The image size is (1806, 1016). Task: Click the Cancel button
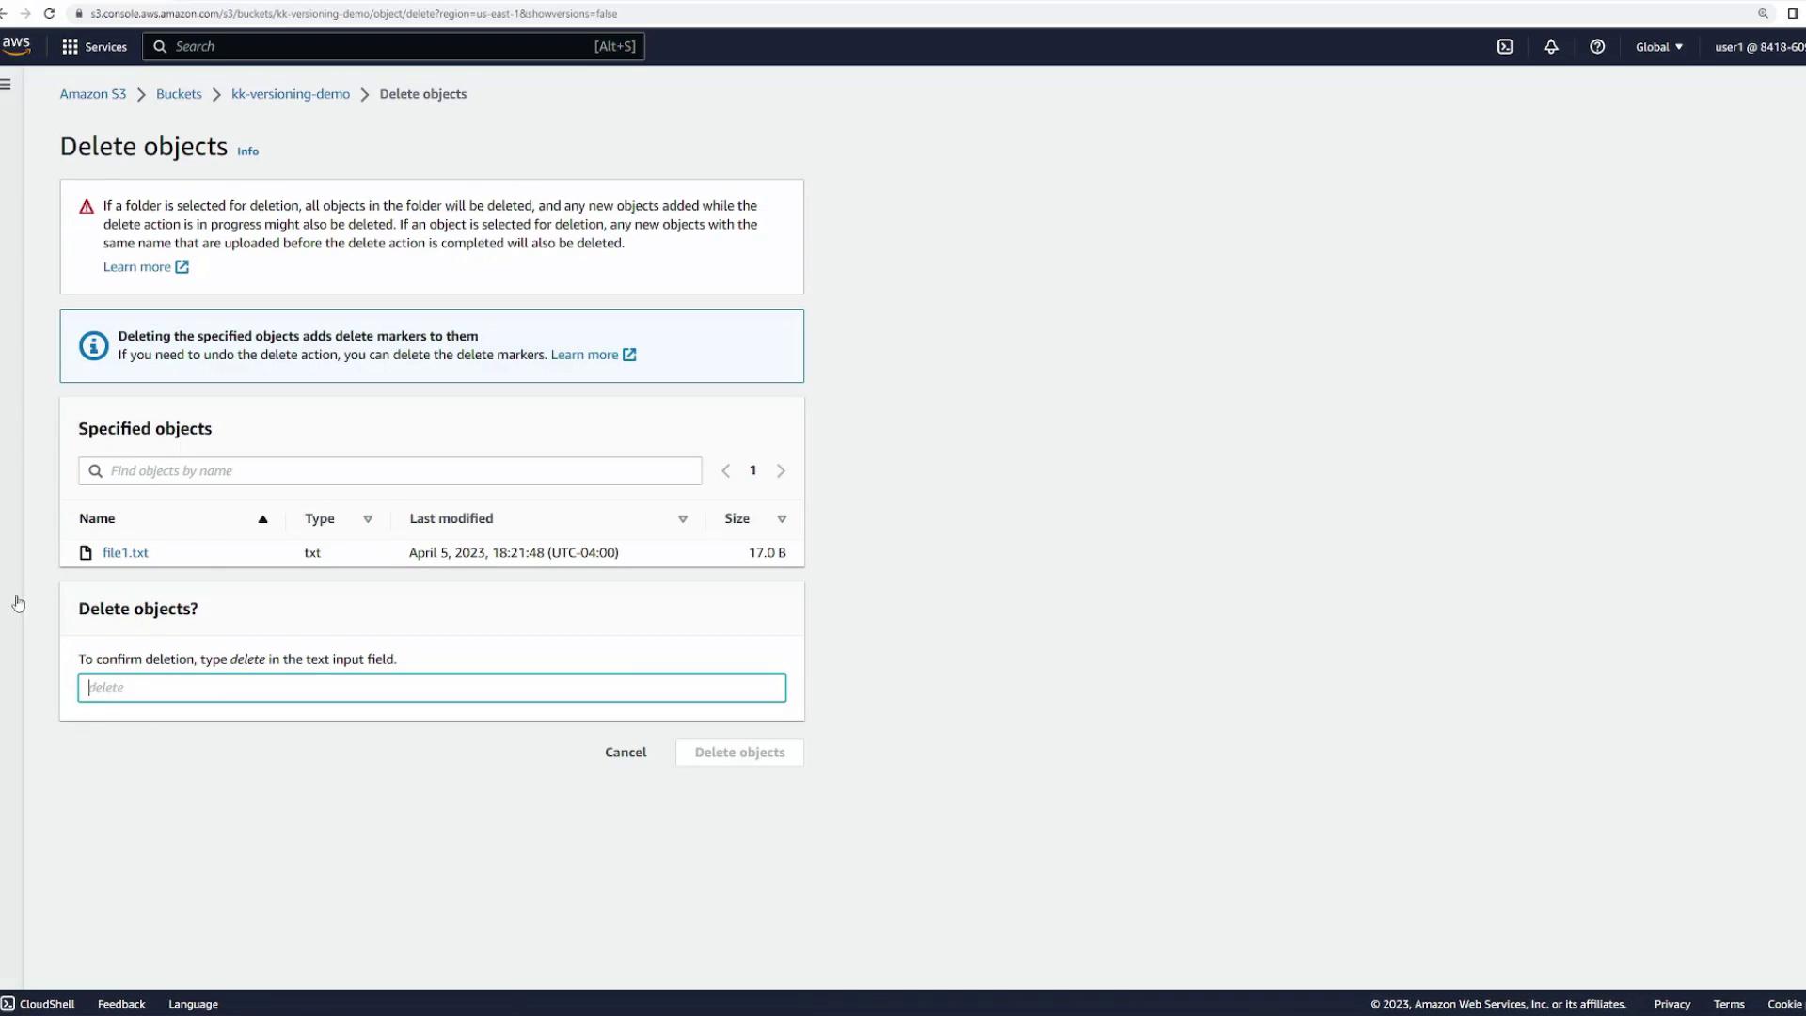[626, 753]
